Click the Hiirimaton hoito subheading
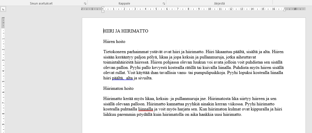 pyautogui.click(x=118, y=88)
